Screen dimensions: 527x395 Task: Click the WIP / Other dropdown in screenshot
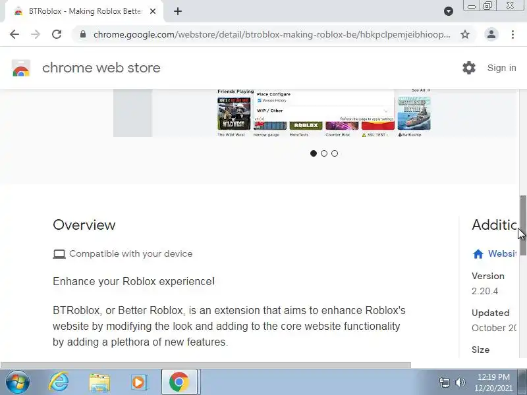pyautogui.click(x=323, y=111)
